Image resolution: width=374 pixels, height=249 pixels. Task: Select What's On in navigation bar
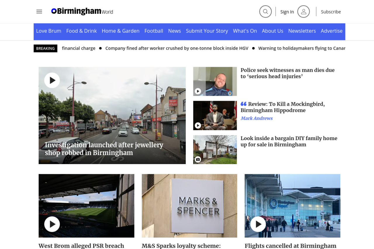[245, 31]
